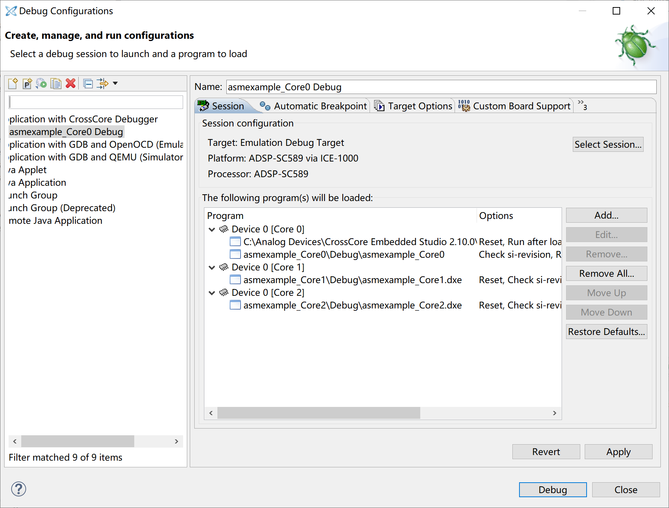The height and width of the screenshot is (508, 669).
Task: Click program table horizontal scrollbar thumb
Action: coord(319,413)
